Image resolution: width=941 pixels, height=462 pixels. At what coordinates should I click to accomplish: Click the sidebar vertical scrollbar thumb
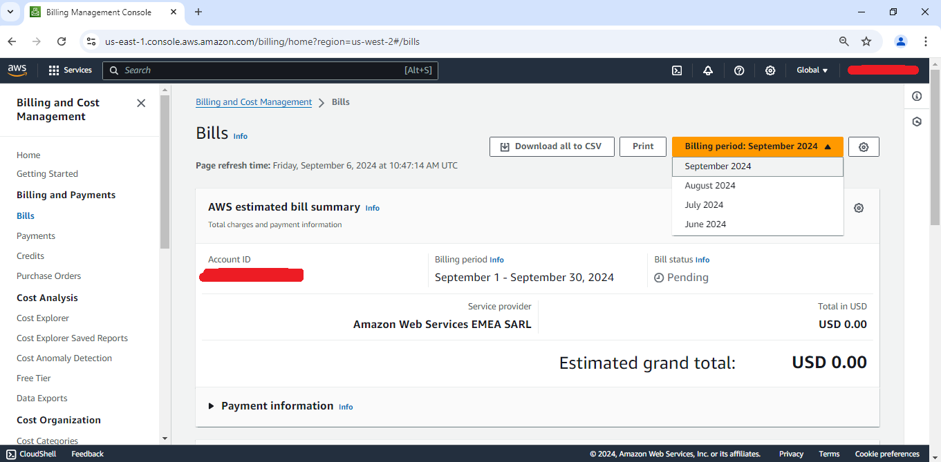tap(165, 171)
